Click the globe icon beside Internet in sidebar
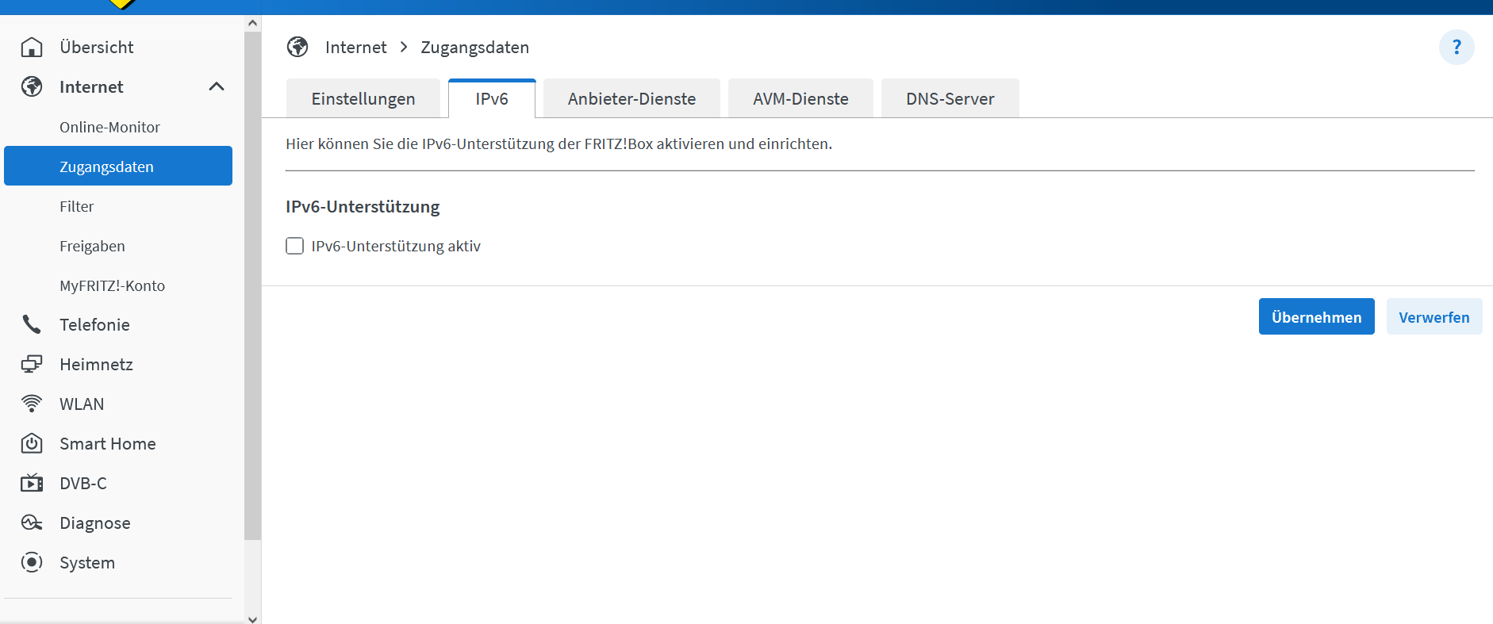 pos(32,87)
